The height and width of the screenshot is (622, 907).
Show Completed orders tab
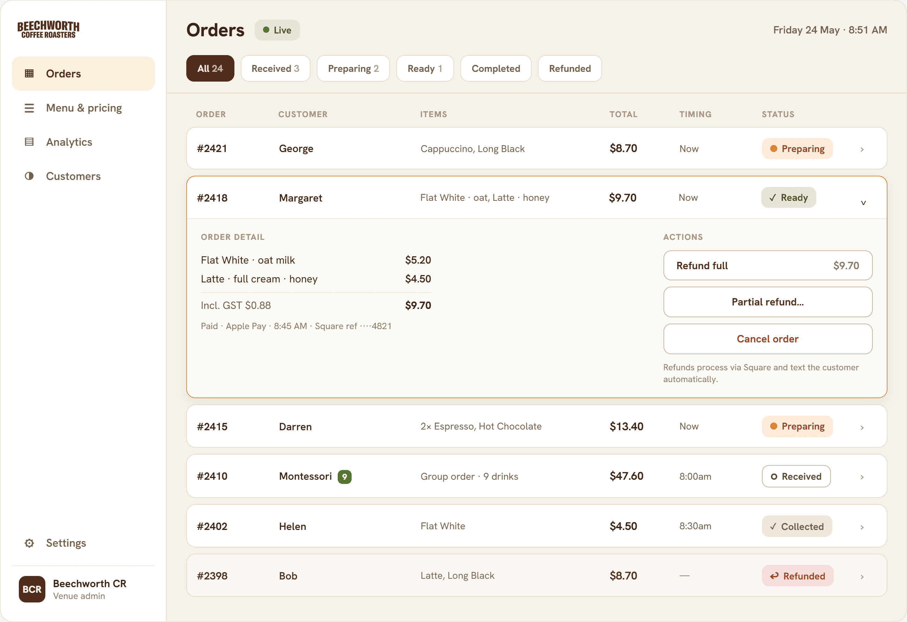point(496,68)
